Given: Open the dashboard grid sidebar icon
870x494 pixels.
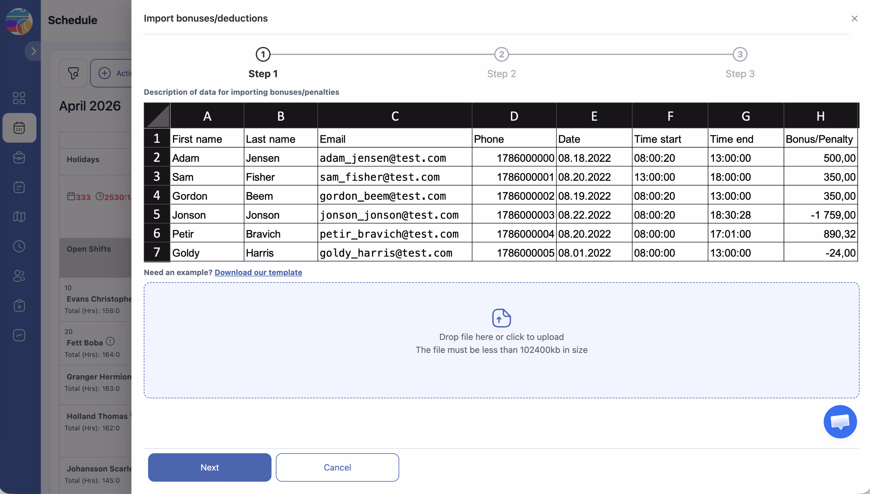Looking at the screenshot, I should pyautogui.click(x=19, y=98).
